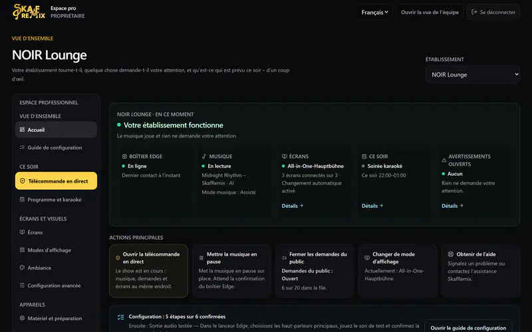Click Ouvrir le guide de configuration button
Viewport: 532px width, 332px height.
(x=468, y=327)
